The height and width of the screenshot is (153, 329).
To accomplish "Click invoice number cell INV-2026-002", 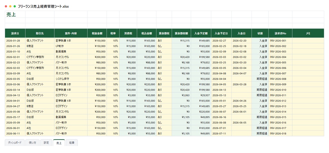I will (x=280, y=46).
